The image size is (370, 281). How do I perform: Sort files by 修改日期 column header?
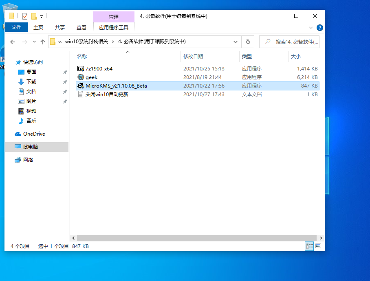[193, 56]
